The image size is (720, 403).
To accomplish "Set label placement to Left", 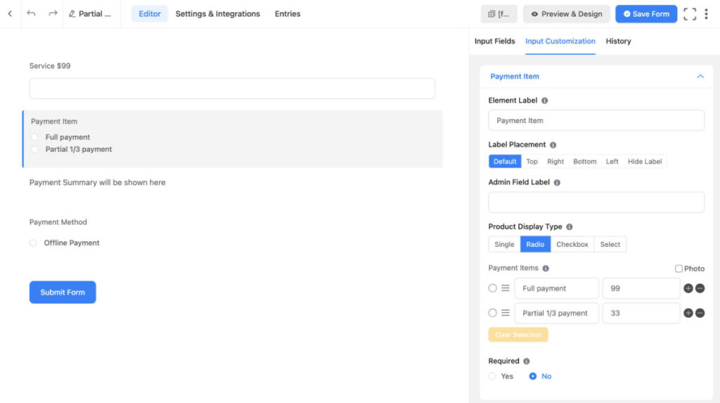I will pos(612,161).
